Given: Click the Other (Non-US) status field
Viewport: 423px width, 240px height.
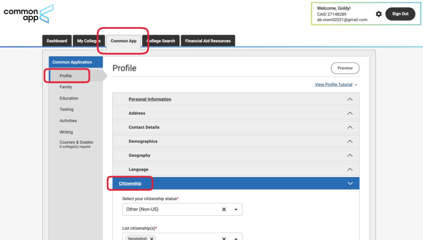Looking at the screenshot, I should pyautogui.click(x=182, y=209).
